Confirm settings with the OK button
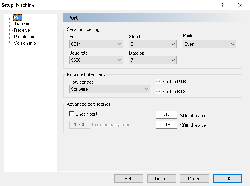 227,179
